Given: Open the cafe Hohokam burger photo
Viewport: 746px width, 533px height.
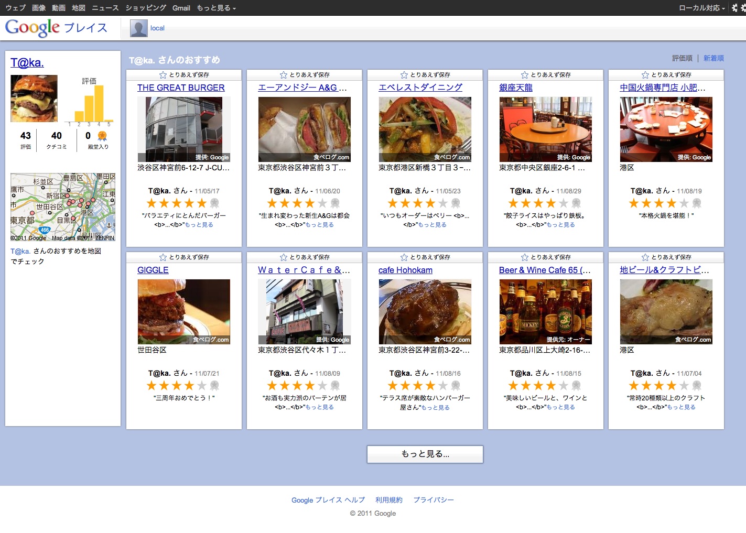Looking at the screenshot, I should click(425, 312).
